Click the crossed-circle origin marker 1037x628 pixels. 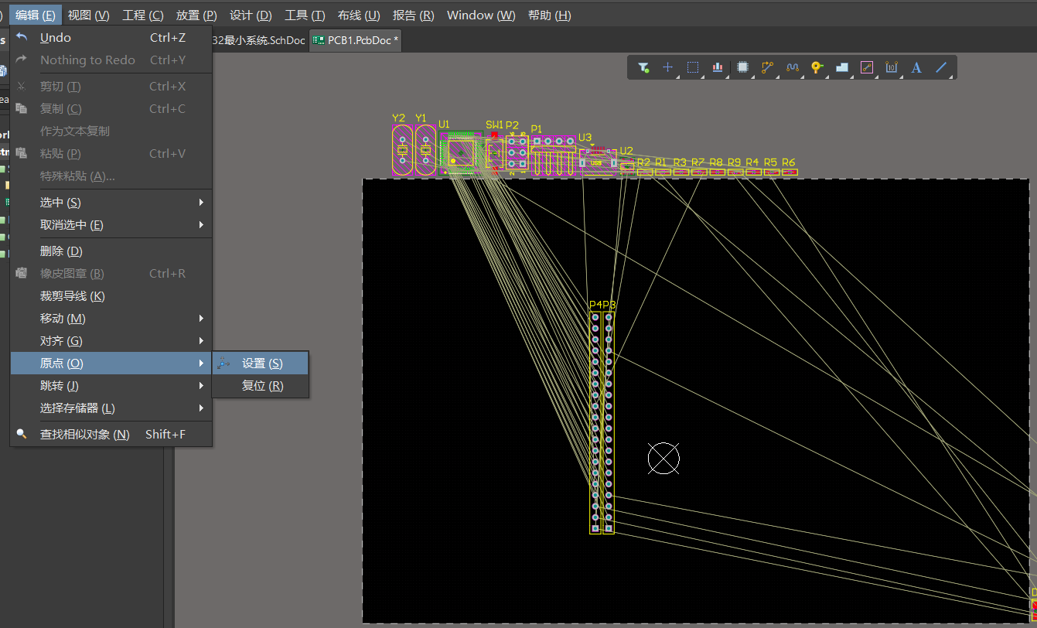[663, 459]
